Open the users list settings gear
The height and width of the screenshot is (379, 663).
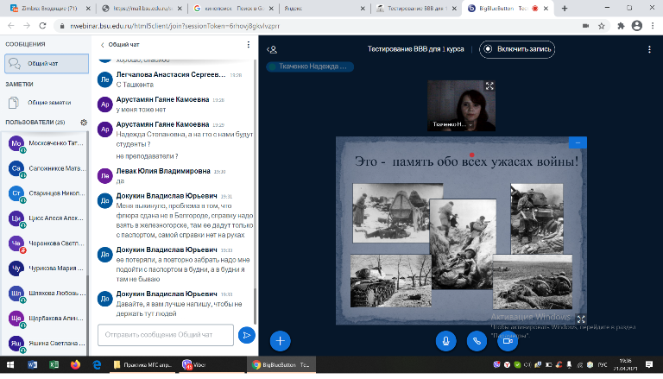point(84,123)
